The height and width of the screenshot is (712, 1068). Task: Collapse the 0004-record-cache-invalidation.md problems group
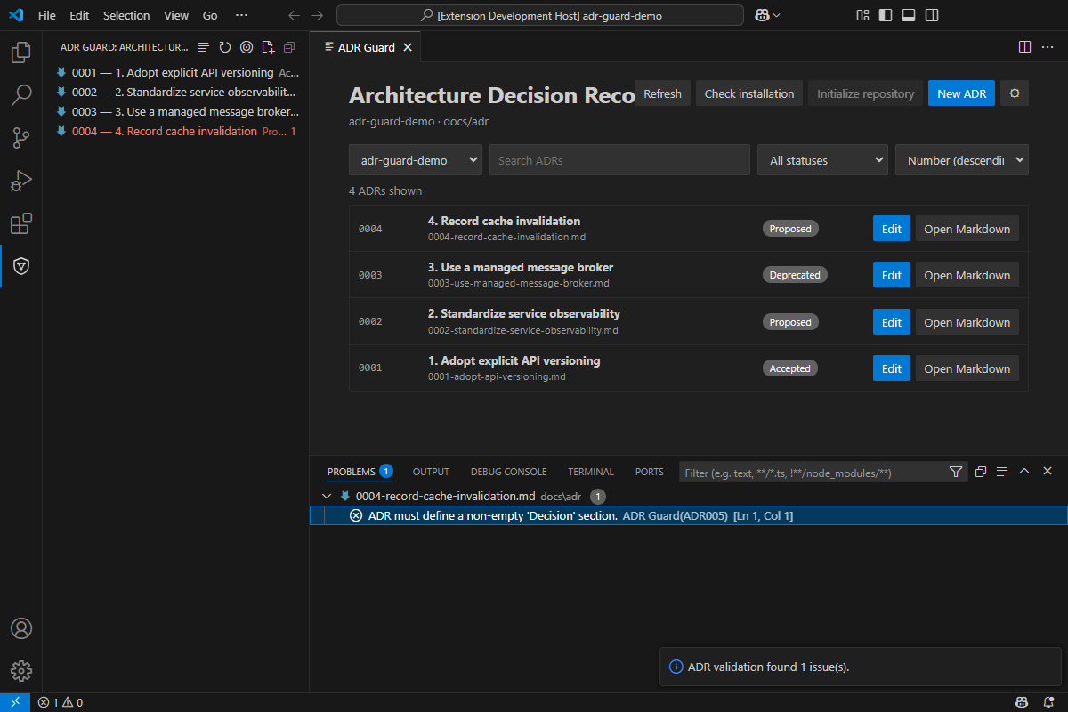tap(326, 497)
